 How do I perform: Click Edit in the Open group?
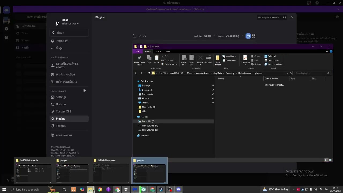pyautogui.click(x=255, y=60)
